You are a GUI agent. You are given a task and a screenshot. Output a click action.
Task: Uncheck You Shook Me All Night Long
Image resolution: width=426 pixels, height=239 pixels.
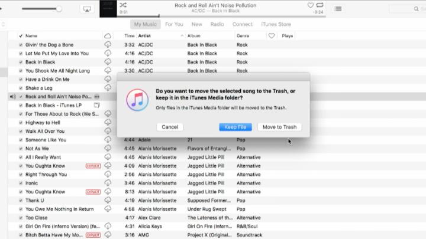coord(21,71)
